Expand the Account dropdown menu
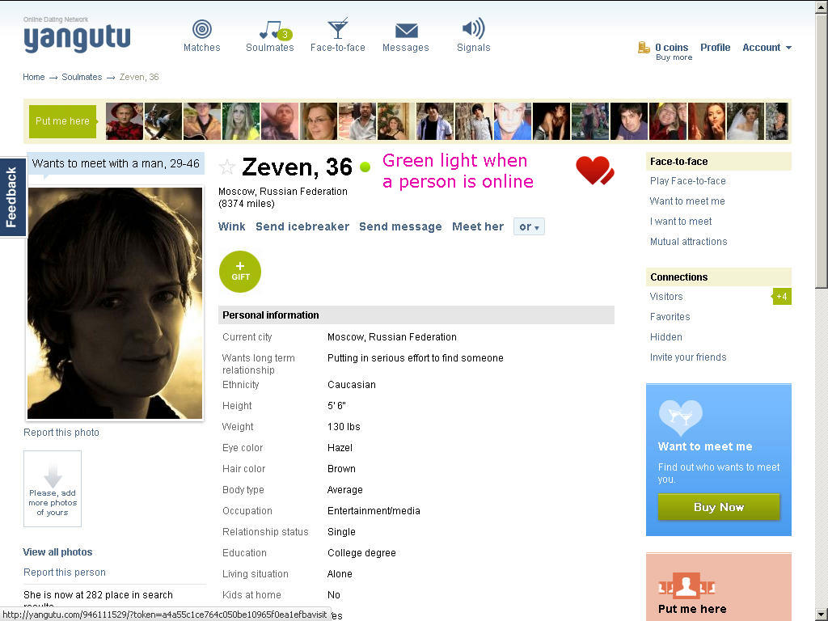This screenshot has width=828, height=621. pyautogui.click(x=767, y=48)
